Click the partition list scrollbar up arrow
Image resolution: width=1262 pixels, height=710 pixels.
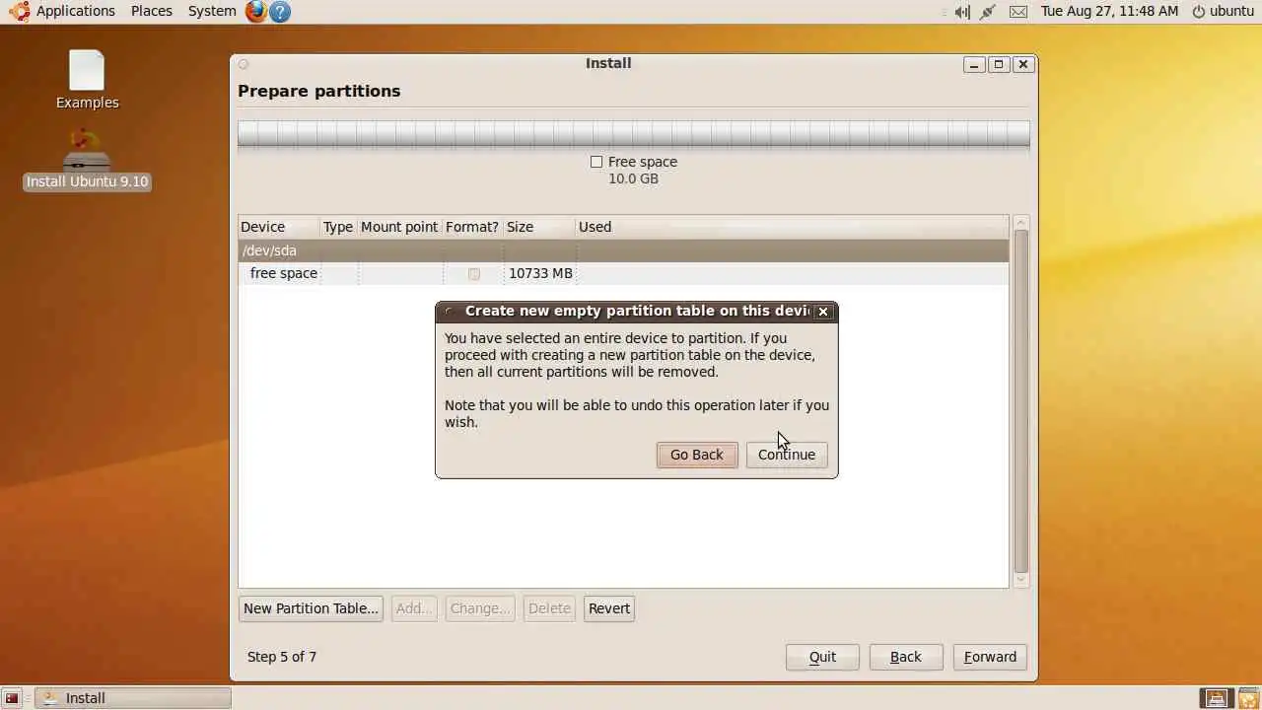1021,223
